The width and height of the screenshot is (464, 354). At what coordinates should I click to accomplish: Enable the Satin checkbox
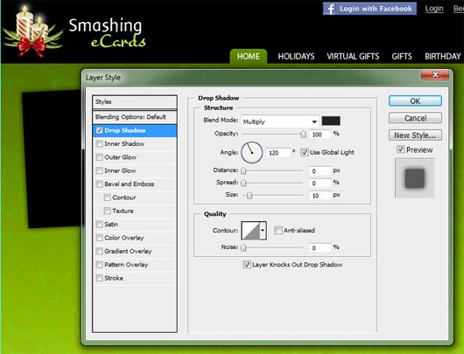click(x=100, y=225)
